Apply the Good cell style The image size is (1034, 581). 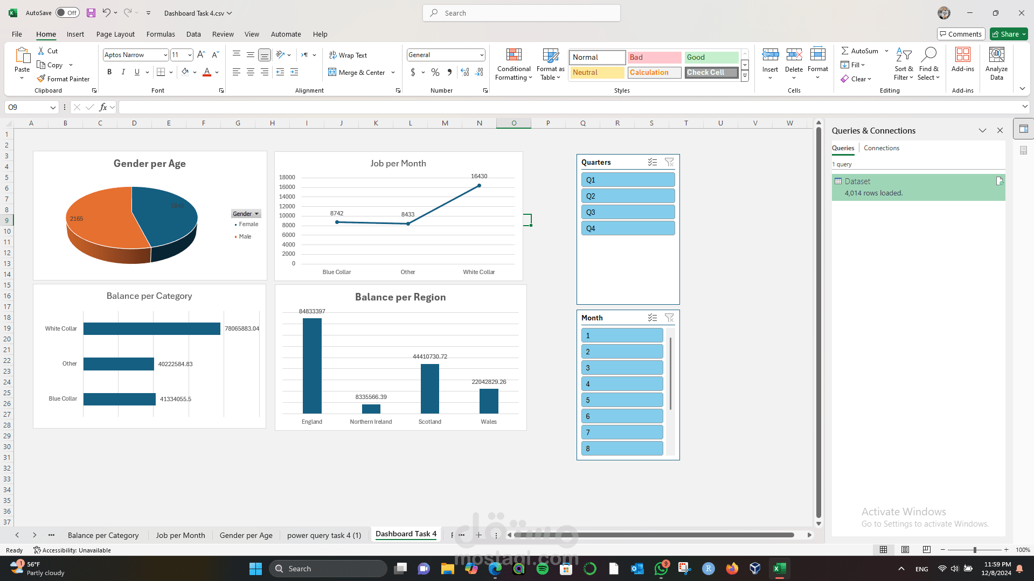711,57
